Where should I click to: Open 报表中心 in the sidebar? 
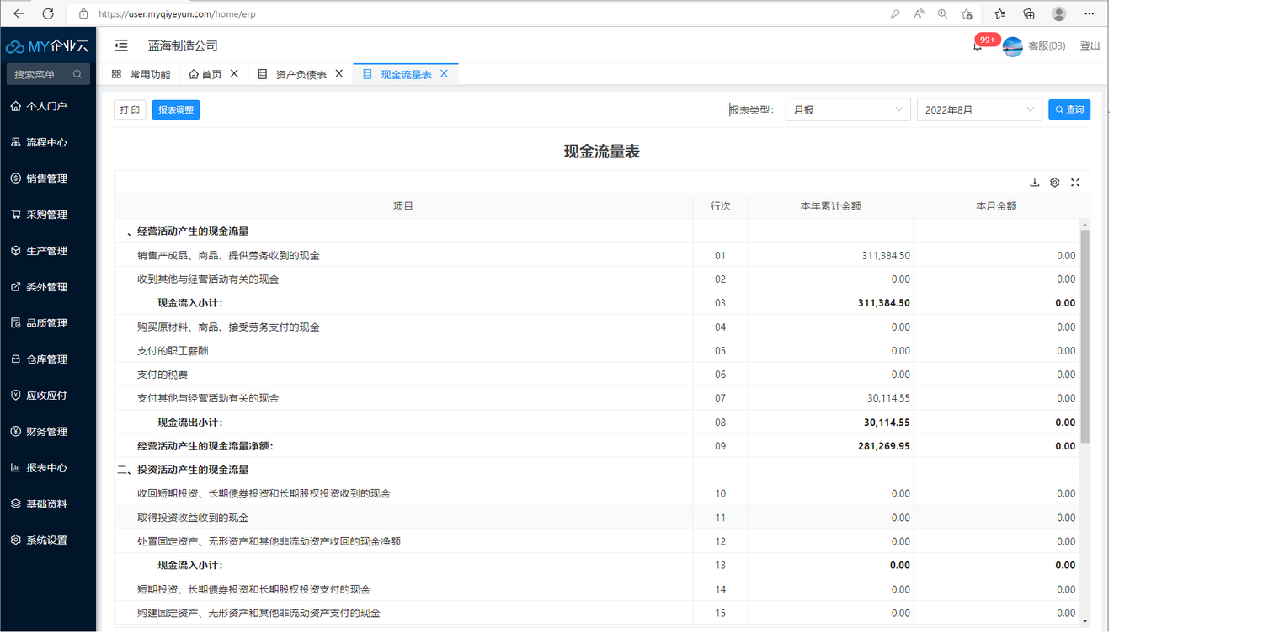(48, 468)
